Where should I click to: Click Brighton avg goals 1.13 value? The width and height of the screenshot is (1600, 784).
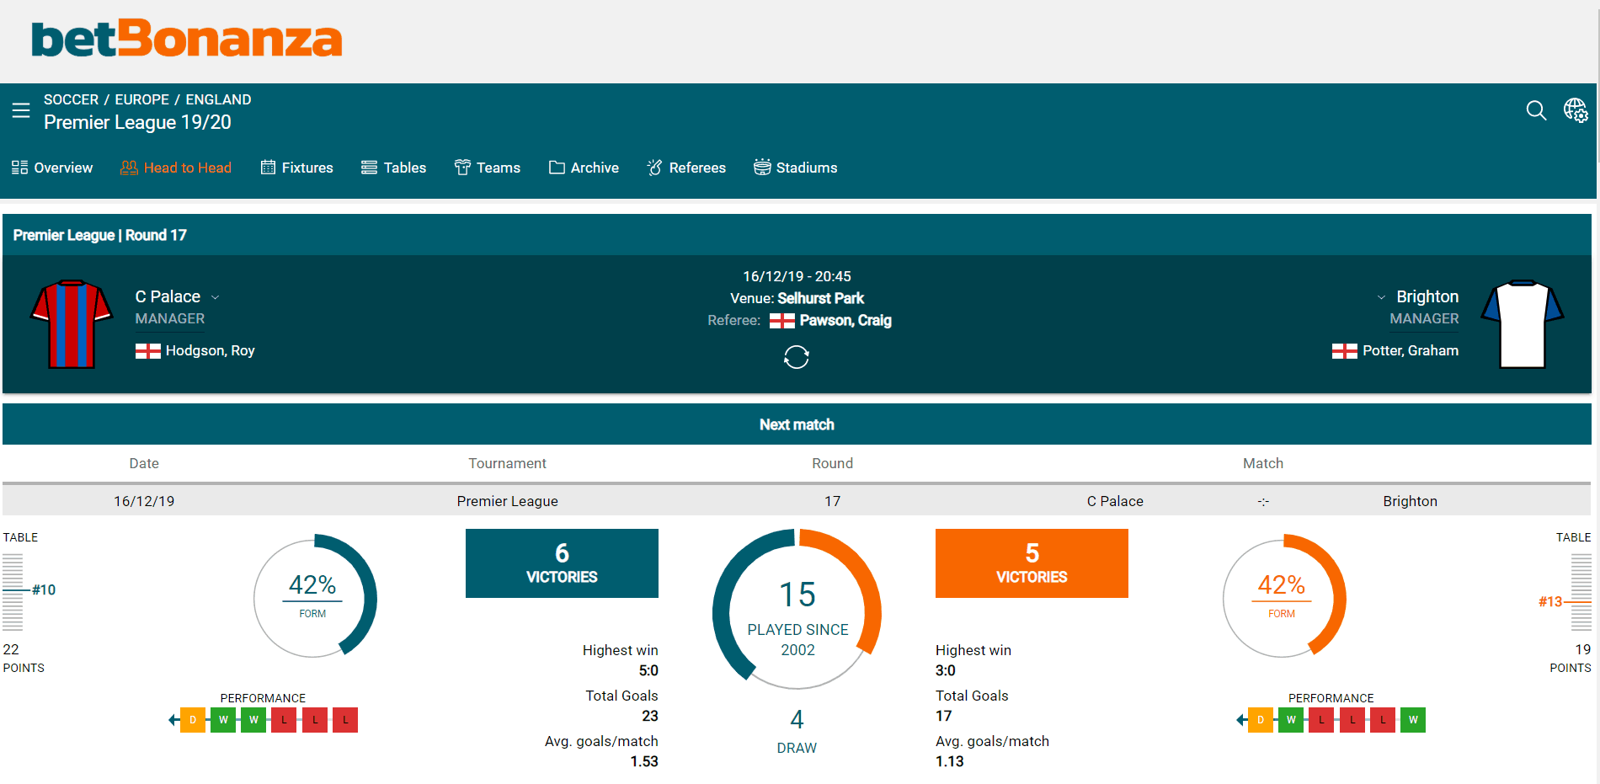tap(950, 762)
